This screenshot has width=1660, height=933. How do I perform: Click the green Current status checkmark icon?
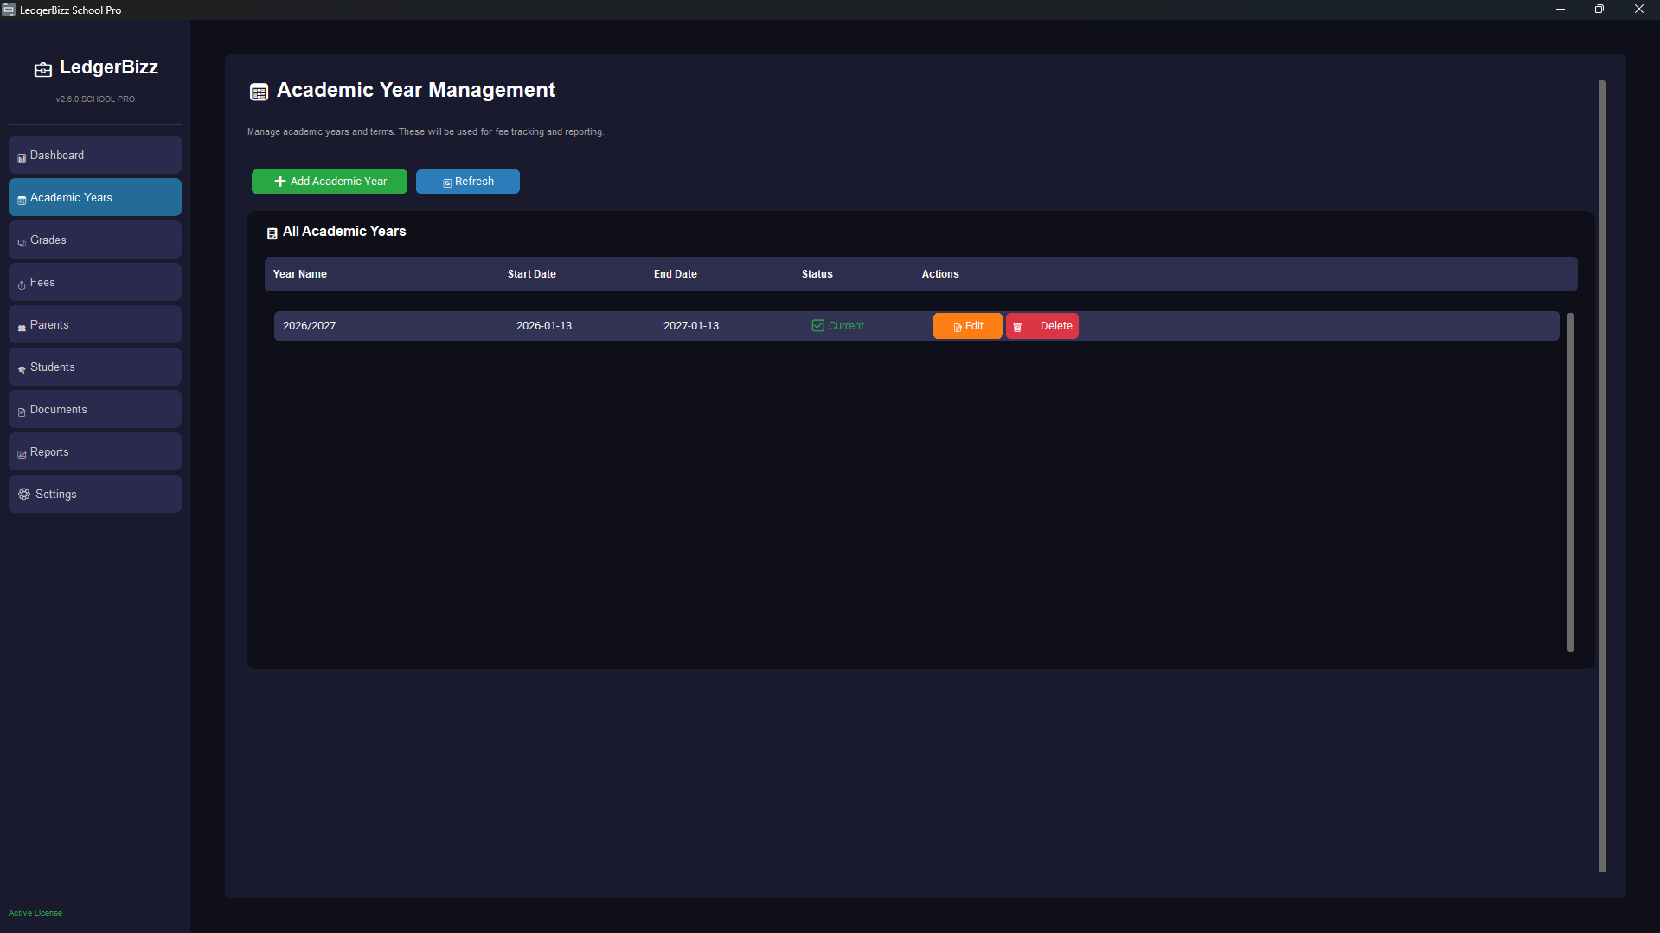[x=818, y=326]
